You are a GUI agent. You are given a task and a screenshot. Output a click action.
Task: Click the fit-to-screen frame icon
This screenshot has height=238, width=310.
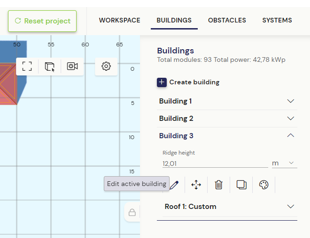coord(27,66)
